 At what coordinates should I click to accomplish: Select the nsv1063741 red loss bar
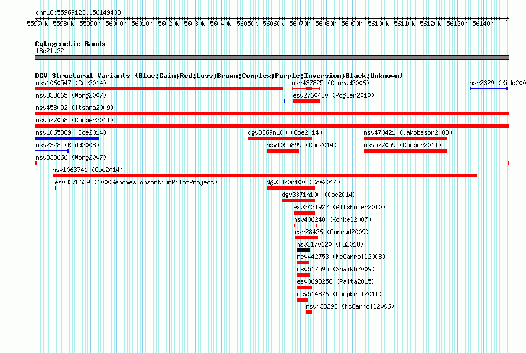pyautogui.click(x=265, y=176)
